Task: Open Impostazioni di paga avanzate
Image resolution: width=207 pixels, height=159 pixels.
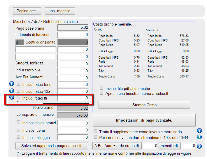Action: 144,120
